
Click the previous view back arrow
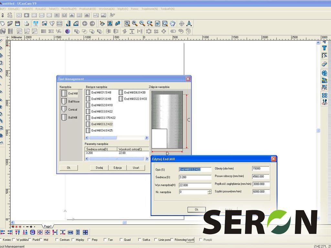(85, 23)
